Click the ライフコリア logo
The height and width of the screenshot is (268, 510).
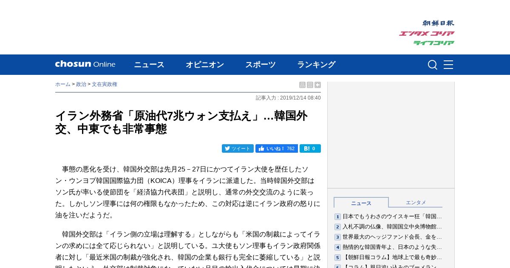[x=434, y=43]
